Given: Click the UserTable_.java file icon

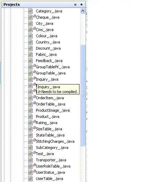Looking at the screenshot, I should point(31,179).
